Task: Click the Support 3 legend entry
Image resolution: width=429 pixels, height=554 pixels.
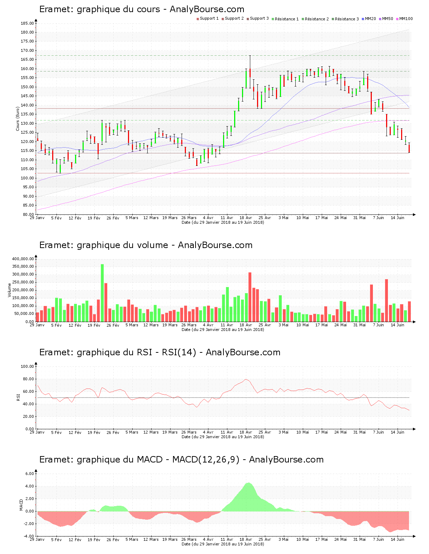Action: [258, 19]
